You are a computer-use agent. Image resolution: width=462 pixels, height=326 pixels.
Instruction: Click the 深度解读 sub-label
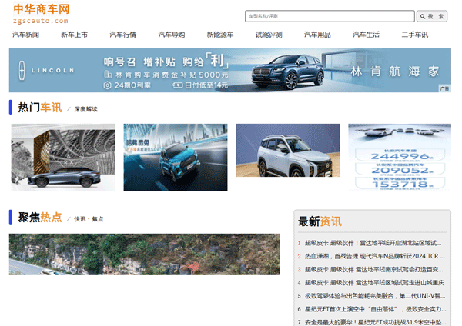point(85,109)
